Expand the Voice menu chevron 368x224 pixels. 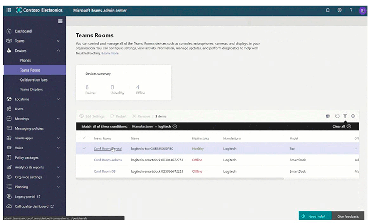pos(58,148)
